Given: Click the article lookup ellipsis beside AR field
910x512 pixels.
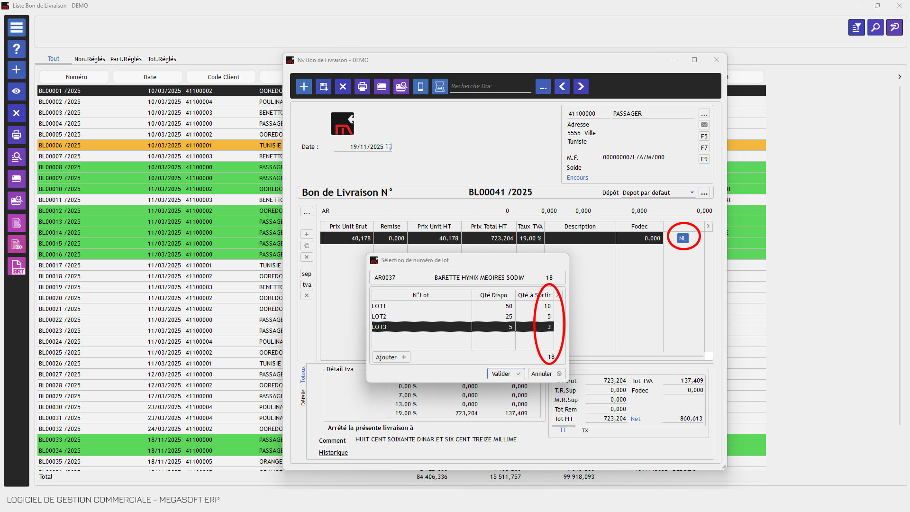Looking at the screenshot, I should 307,211.
